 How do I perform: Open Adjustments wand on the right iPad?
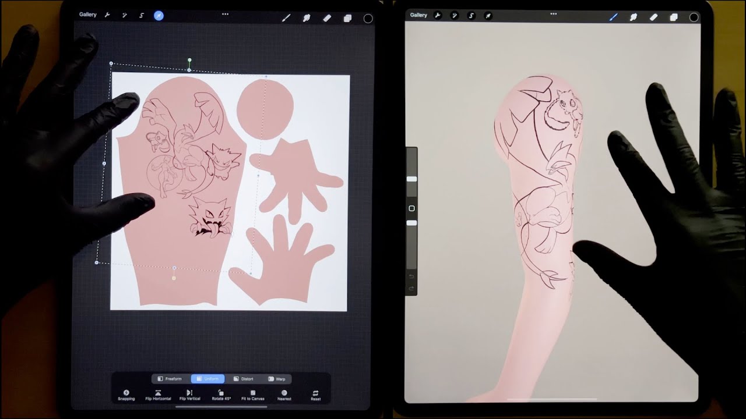(455, 16)
